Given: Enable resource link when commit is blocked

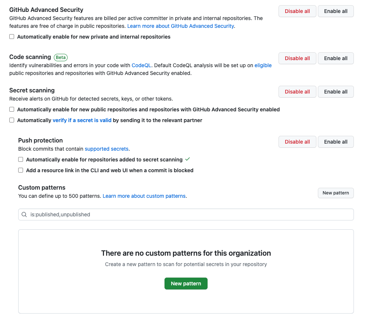Looking at the screenshot, I should point(21,170).
